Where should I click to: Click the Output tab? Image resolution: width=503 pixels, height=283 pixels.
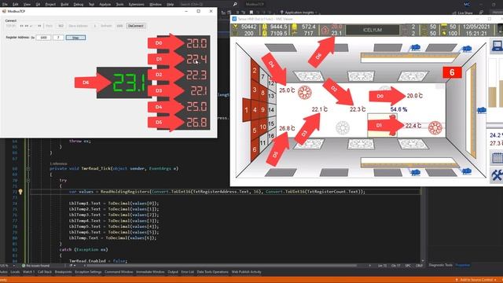pyautogui.click(x=173, y=272)
